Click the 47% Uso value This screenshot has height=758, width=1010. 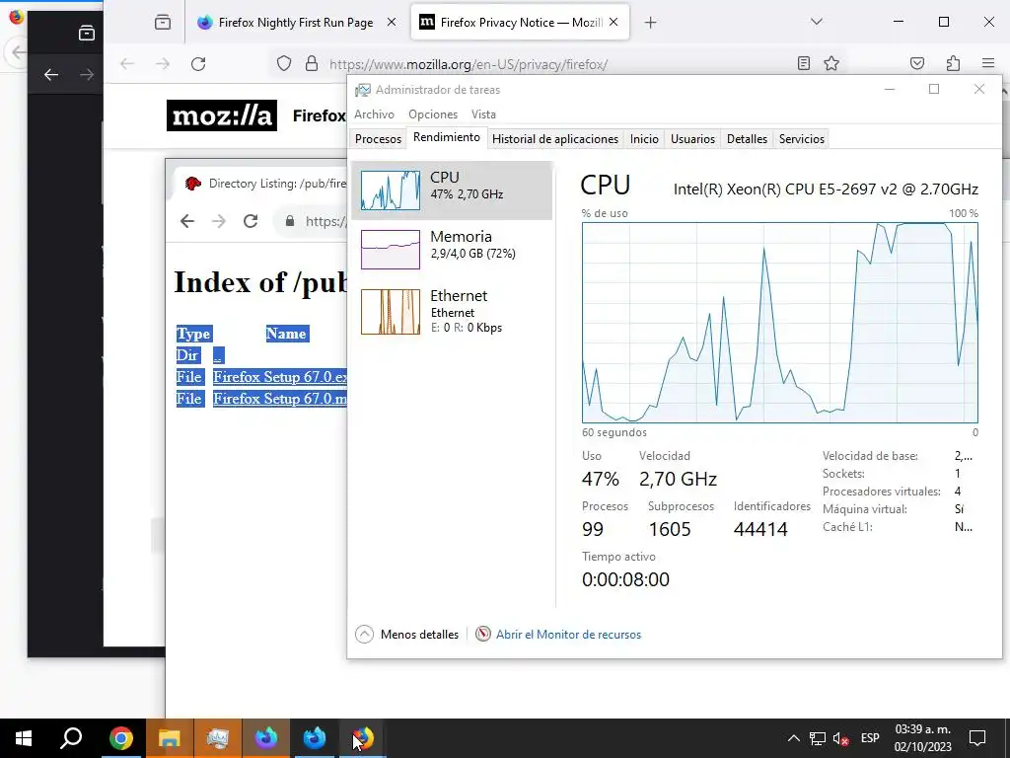(601, 479)
